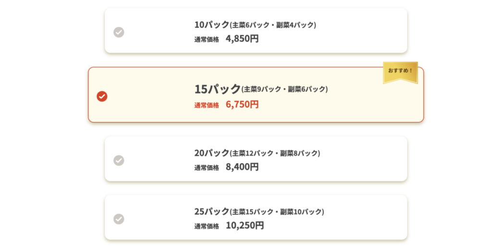This screenshot has width=492, height=250.
Task: Click the red checkmark on 15パック
Action: [102, 96]
